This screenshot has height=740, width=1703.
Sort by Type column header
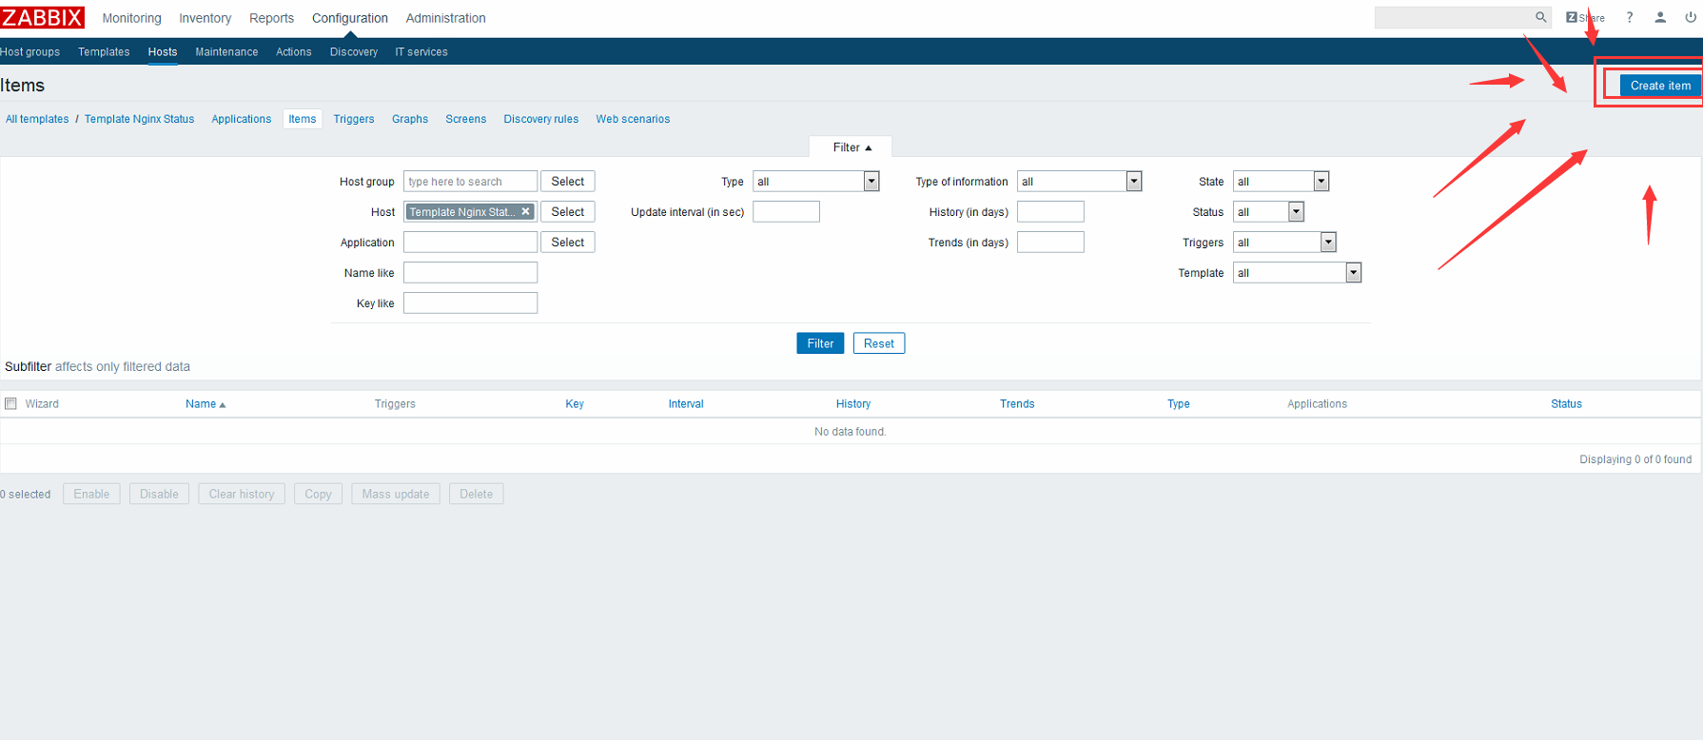(1179, 404)
